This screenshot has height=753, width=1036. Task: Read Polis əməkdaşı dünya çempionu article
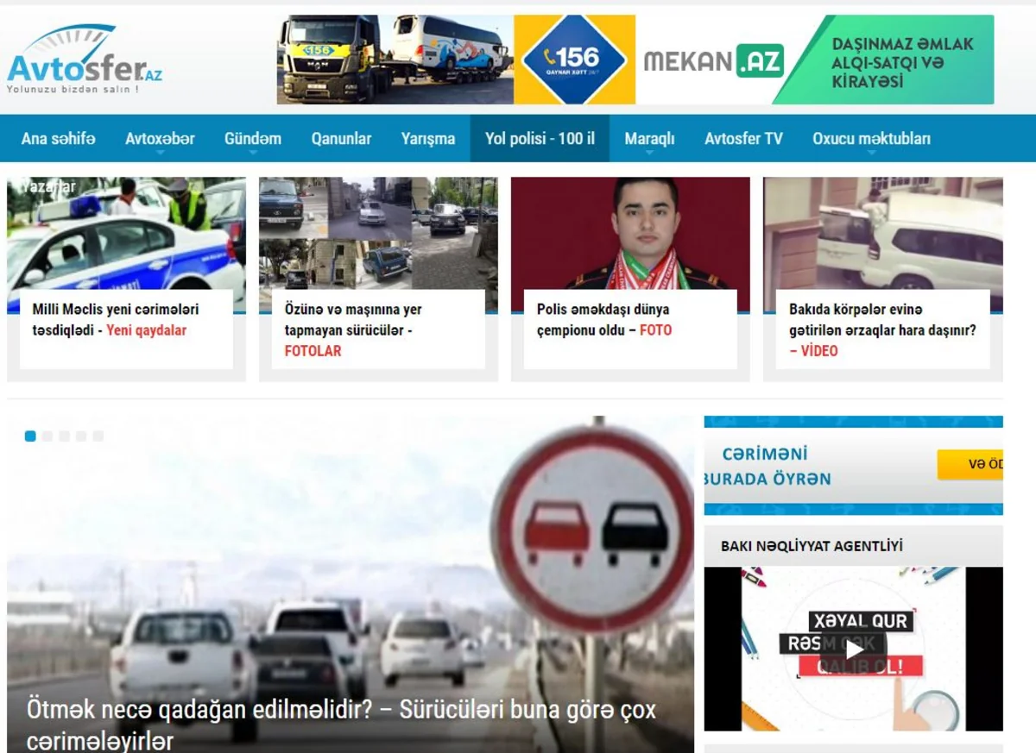(604, 319)
